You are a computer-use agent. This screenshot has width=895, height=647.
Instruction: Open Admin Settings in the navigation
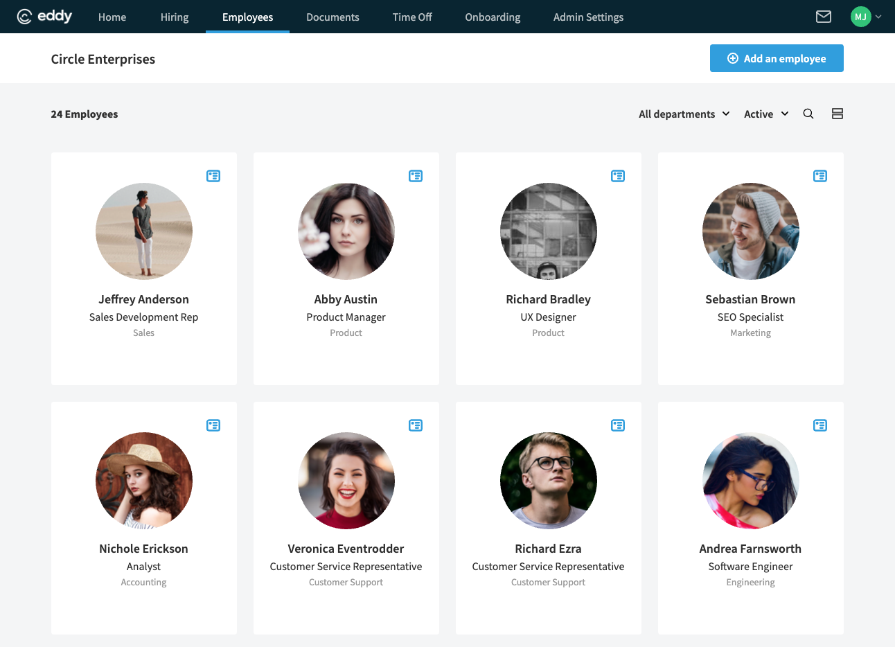point(588,17)
